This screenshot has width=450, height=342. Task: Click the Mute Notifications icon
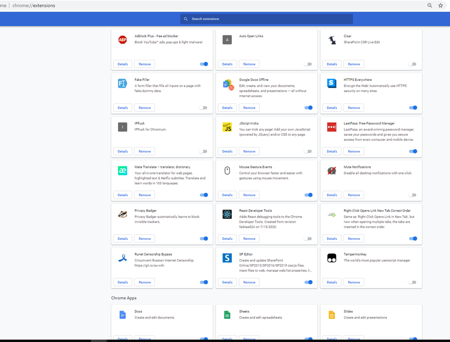pos(332,171)
